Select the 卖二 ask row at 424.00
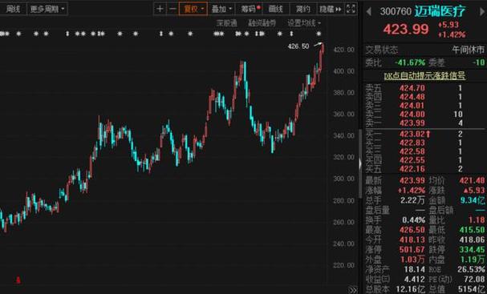This screenshot has height=294, width=487. click(x=425, y=115)
